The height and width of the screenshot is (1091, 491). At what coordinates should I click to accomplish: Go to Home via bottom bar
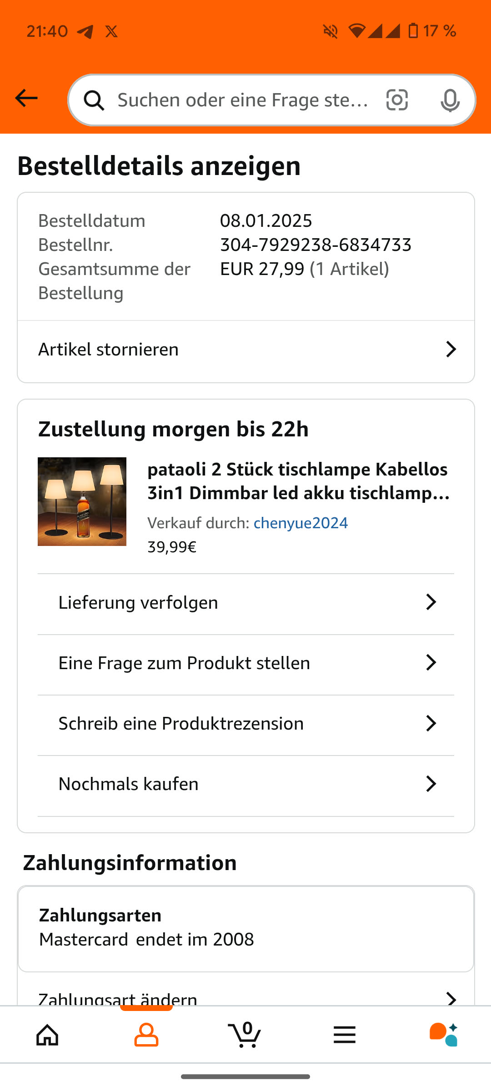48,1035
